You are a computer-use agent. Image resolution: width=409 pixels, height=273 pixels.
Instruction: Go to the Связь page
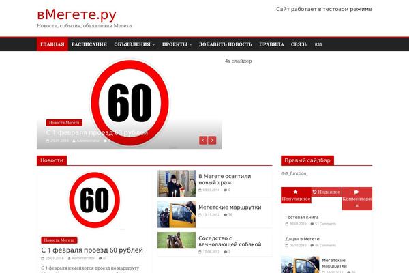tap(299, 44)
